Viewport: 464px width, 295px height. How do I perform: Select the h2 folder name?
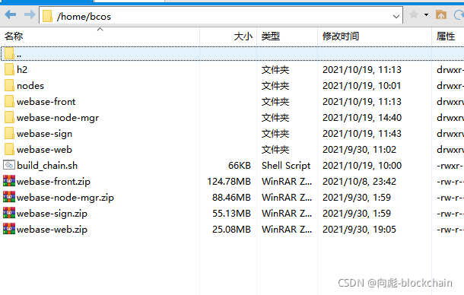pos(22,69)
